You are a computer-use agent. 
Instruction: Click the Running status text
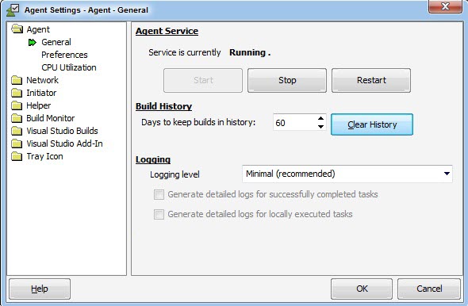tap(250, 52)
